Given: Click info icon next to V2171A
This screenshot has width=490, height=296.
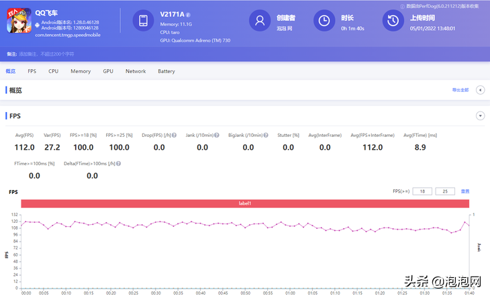Looking at the screenshot, I should click(x=188, y=14).
